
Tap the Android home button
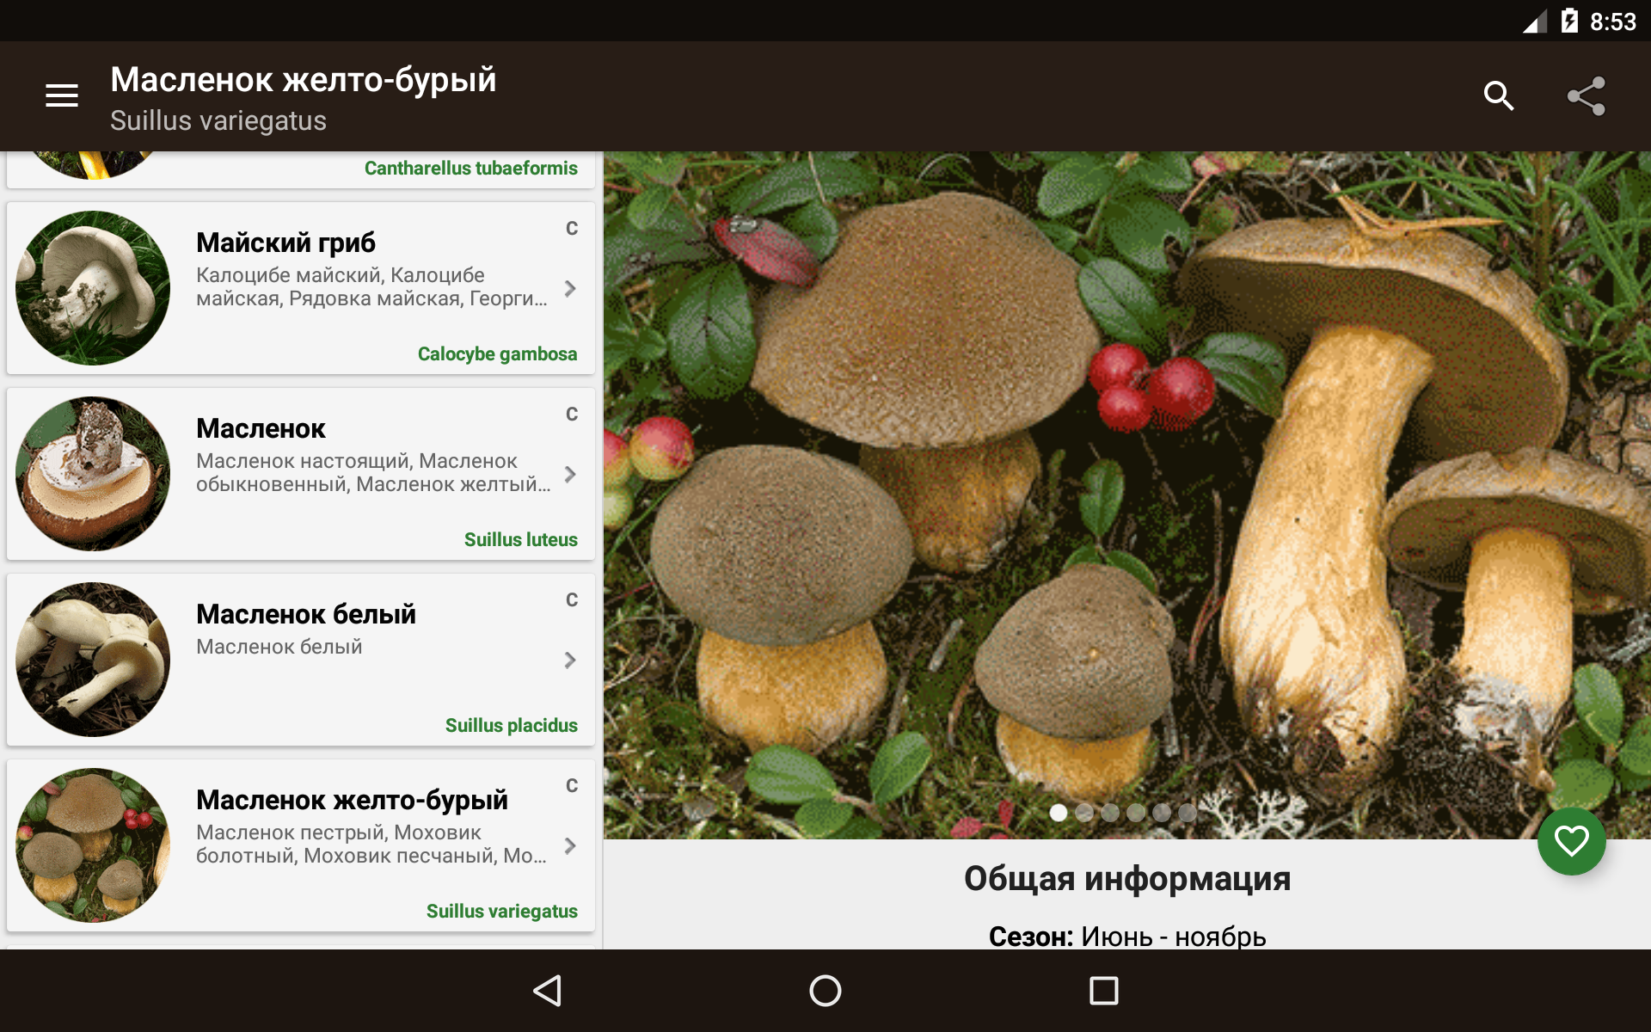pos(825,991)
